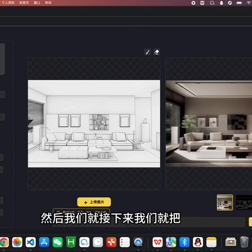Open Maps from the dock
252x252 pixels.
click(x=171, y=242)
